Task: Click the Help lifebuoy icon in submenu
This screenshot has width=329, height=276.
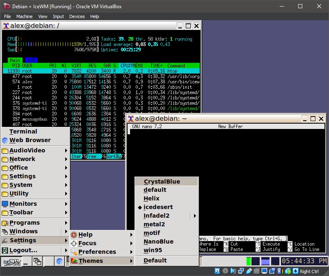Action: [74, 235]
